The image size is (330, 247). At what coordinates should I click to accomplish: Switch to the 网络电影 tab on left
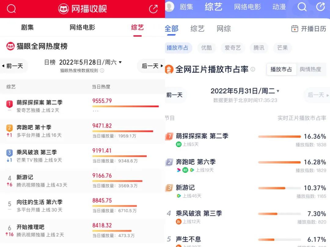pos(82,27)
